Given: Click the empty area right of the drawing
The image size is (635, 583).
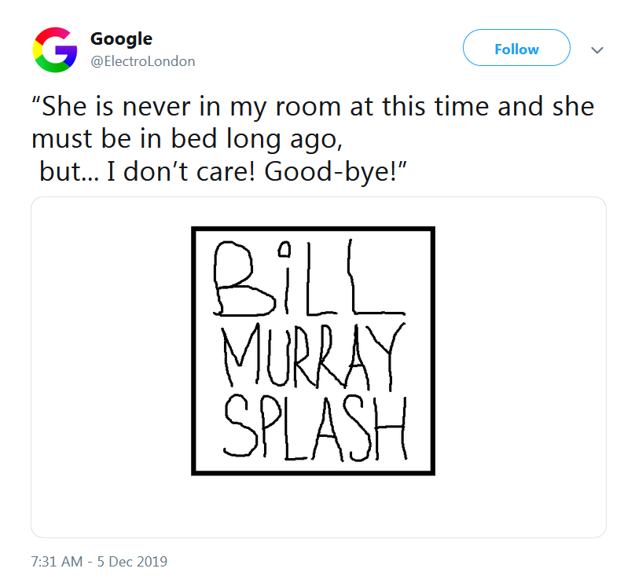Looking at the screenshot, I should (519, 351).
